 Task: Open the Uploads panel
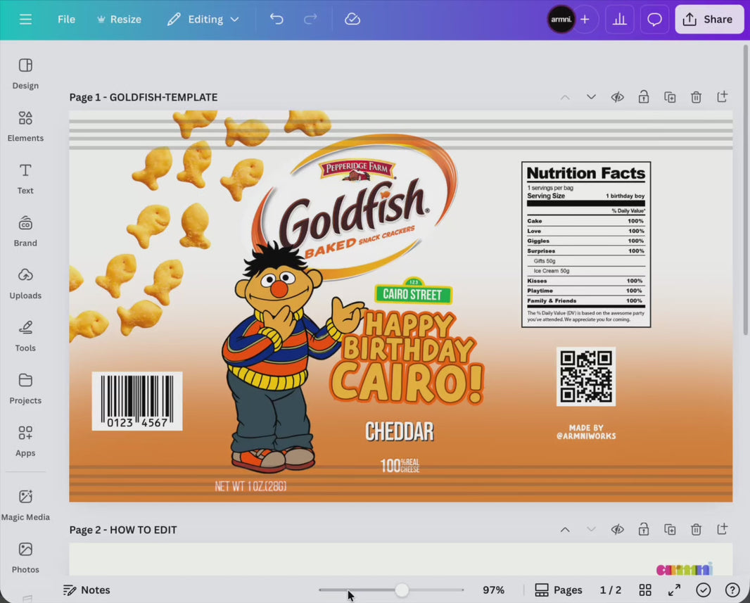(25, 283)
